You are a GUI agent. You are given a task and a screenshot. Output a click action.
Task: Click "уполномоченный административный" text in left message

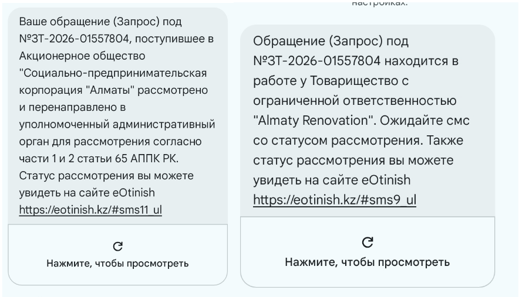click(x=117, y=125)
